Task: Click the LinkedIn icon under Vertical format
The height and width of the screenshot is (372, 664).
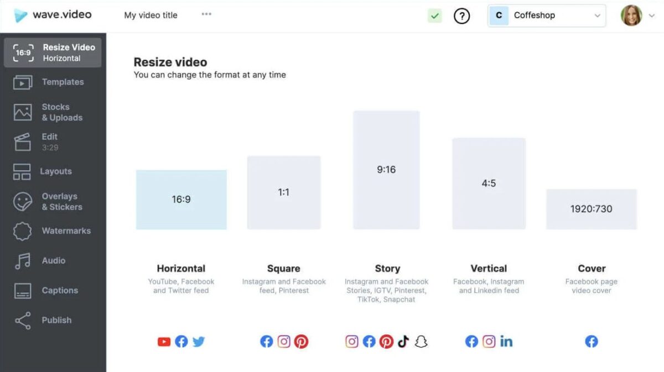Action: [x=506, y=342]
